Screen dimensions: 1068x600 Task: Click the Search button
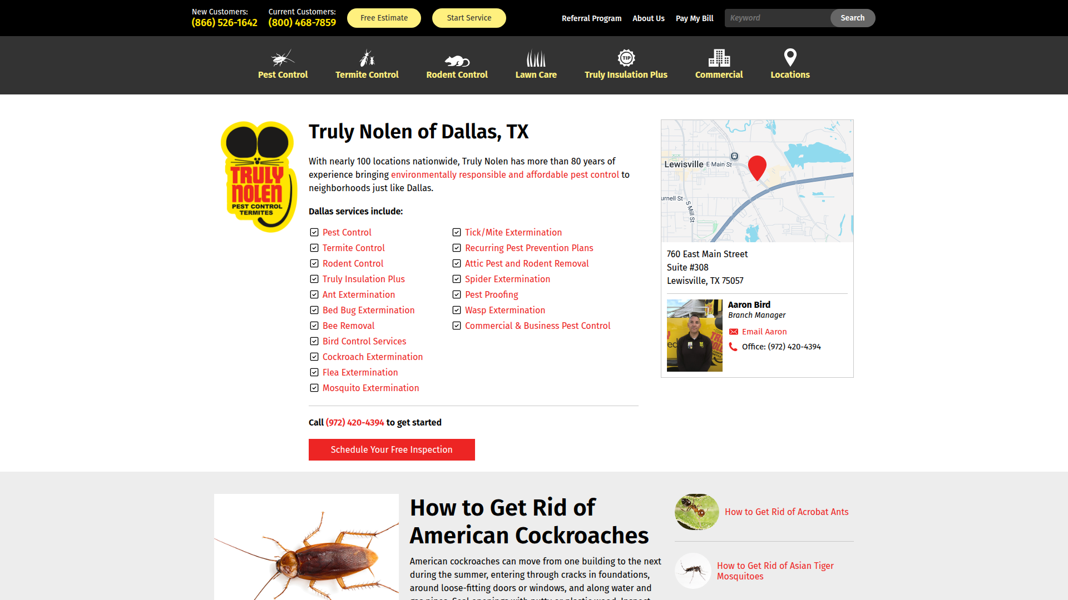(x=852, y=18)
